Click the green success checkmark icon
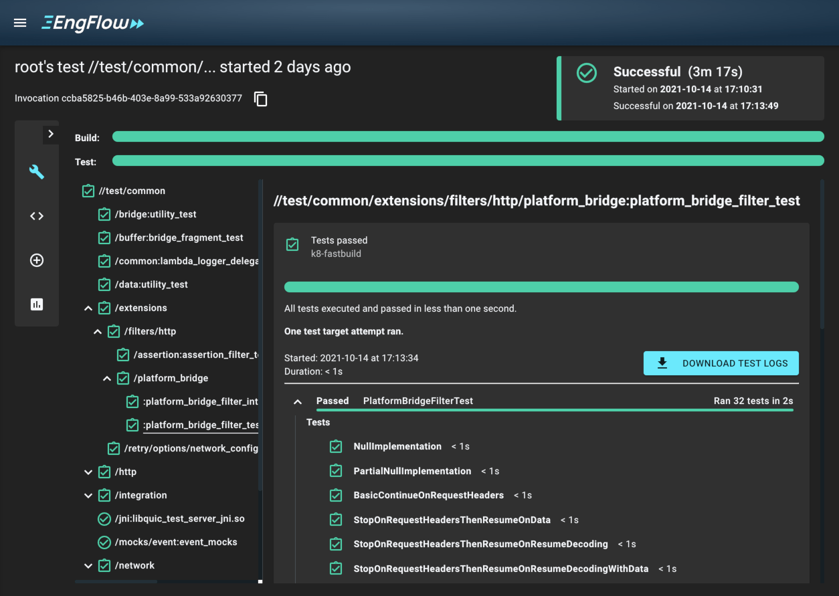The height and width of the screenshot is (596, 839). [x=587, y=74]
